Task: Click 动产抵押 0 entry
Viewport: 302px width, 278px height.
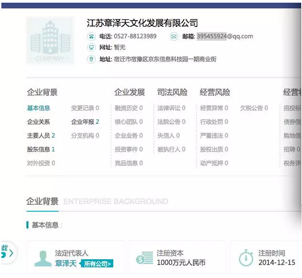Action: [x=214, y=163]
